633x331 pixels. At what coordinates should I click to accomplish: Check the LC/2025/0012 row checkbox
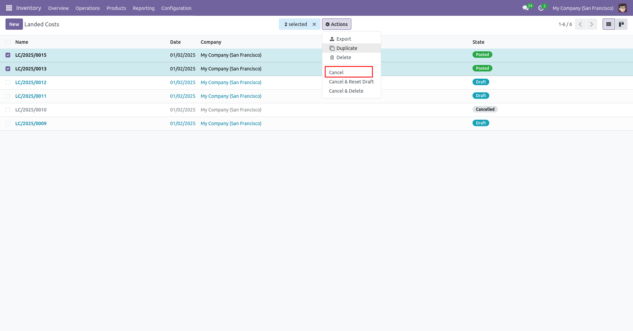coord(8,82)
